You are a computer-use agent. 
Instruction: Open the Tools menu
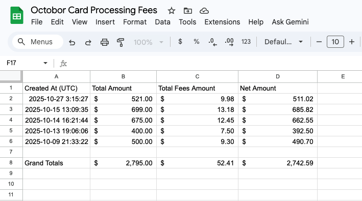pos(187,22)
